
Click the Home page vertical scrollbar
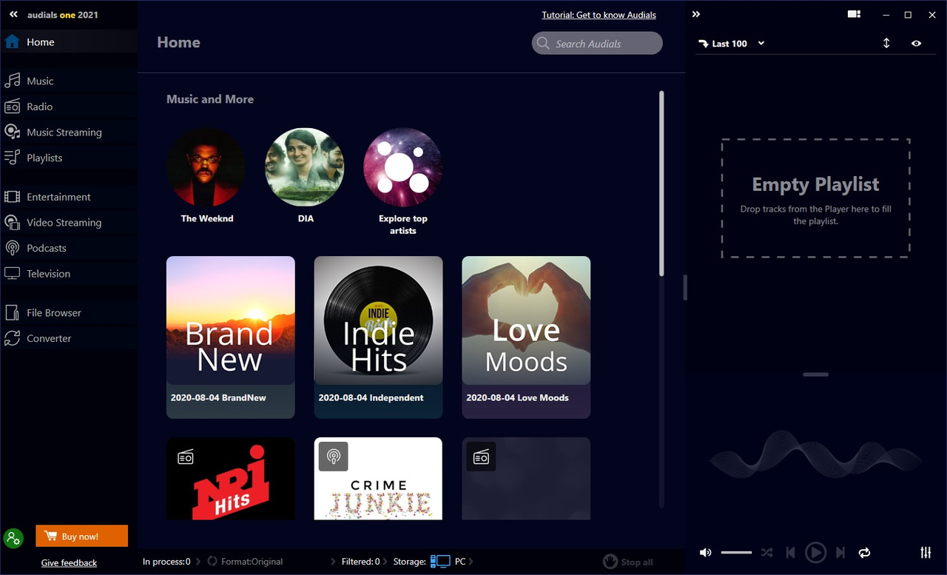pyautogui.click(x=661, y=184)
